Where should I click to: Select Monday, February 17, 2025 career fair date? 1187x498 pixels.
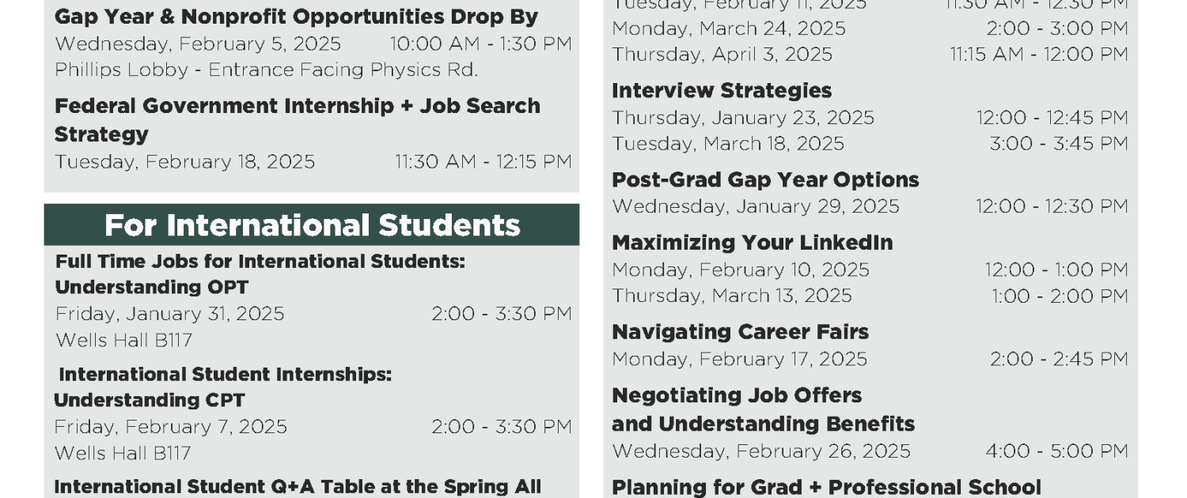739,359
